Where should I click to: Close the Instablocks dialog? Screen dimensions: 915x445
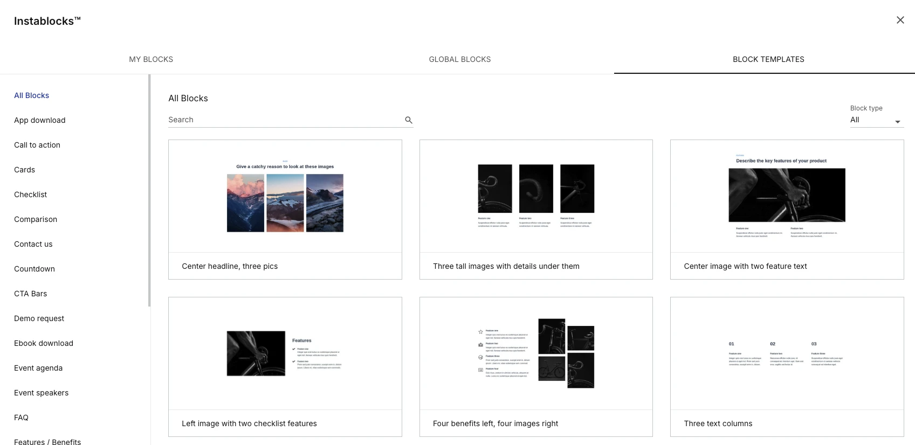coord(900,20)
